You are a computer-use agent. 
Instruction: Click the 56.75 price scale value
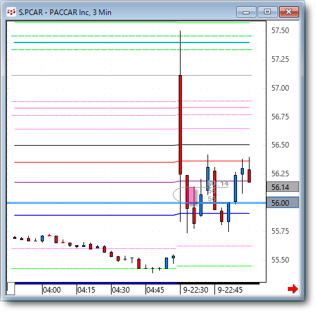click(x=280, y=117)
